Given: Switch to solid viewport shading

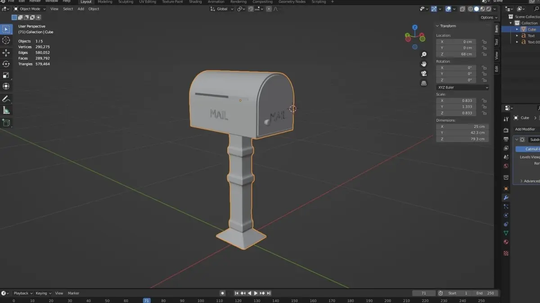Looking at the screenshot, I should 476,9.
